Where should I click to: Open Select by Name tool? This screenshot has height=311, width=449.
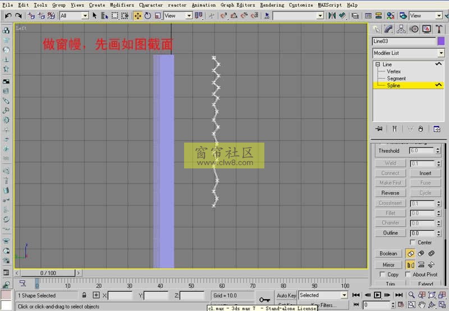point(104,16)
